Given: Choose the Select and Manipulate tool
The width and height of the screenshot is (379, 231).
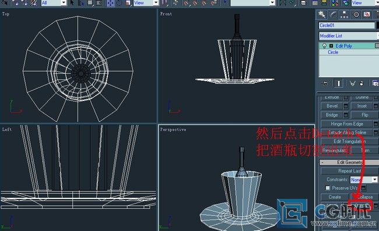Looking at the screenshot, I should (x=176, y=3).
